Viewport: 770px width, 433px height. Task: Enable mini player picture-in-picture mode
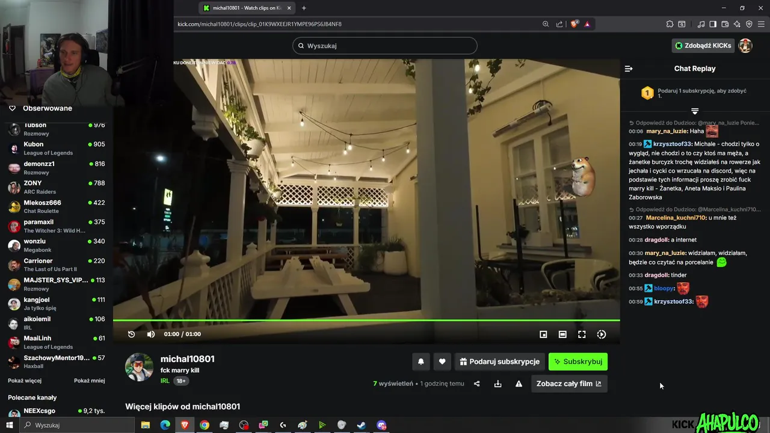coord(543,334)
